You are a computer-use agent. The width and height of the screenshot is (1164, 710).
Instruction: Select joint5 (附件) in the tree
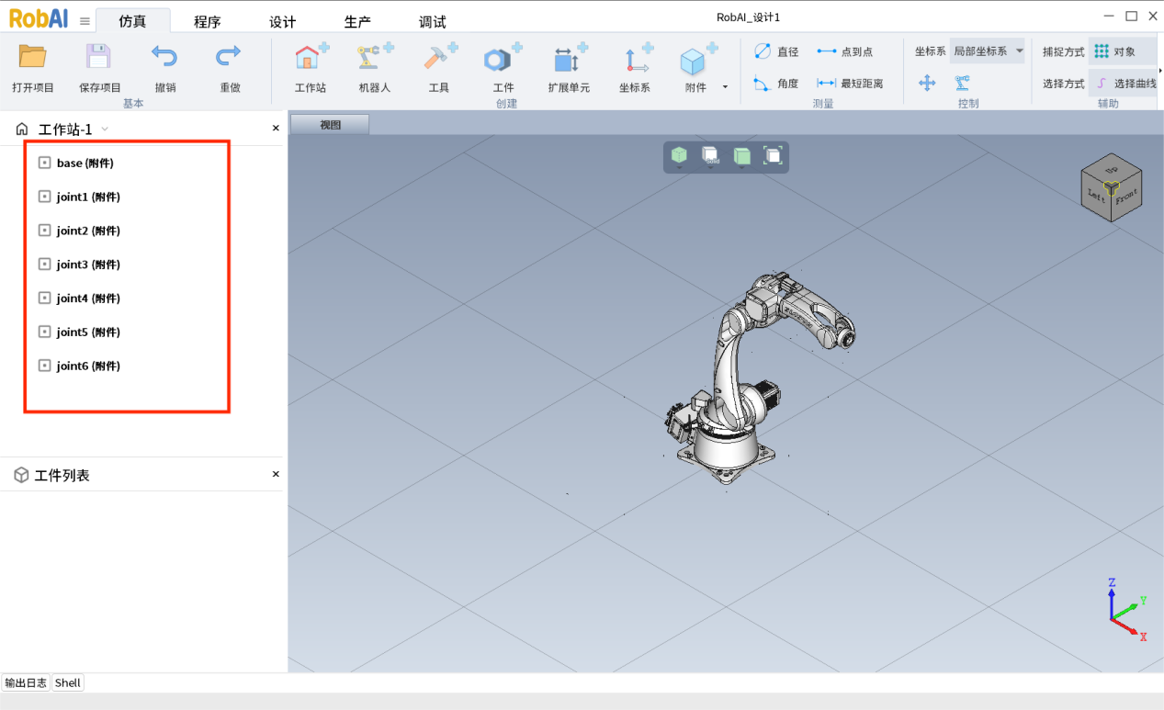pyautogui.click(x=87, y=332)
